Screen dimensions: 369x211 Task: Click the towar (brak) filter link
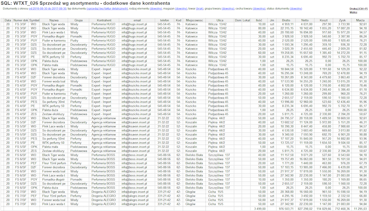200,9
